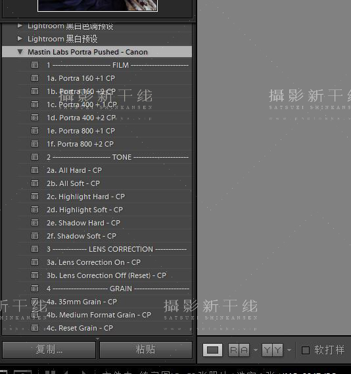Click the preset icon beside 1a. Portra 160 +1 CP
This screenshot has height=374, width=351.
pyautogui.click(x=35, y=78)
